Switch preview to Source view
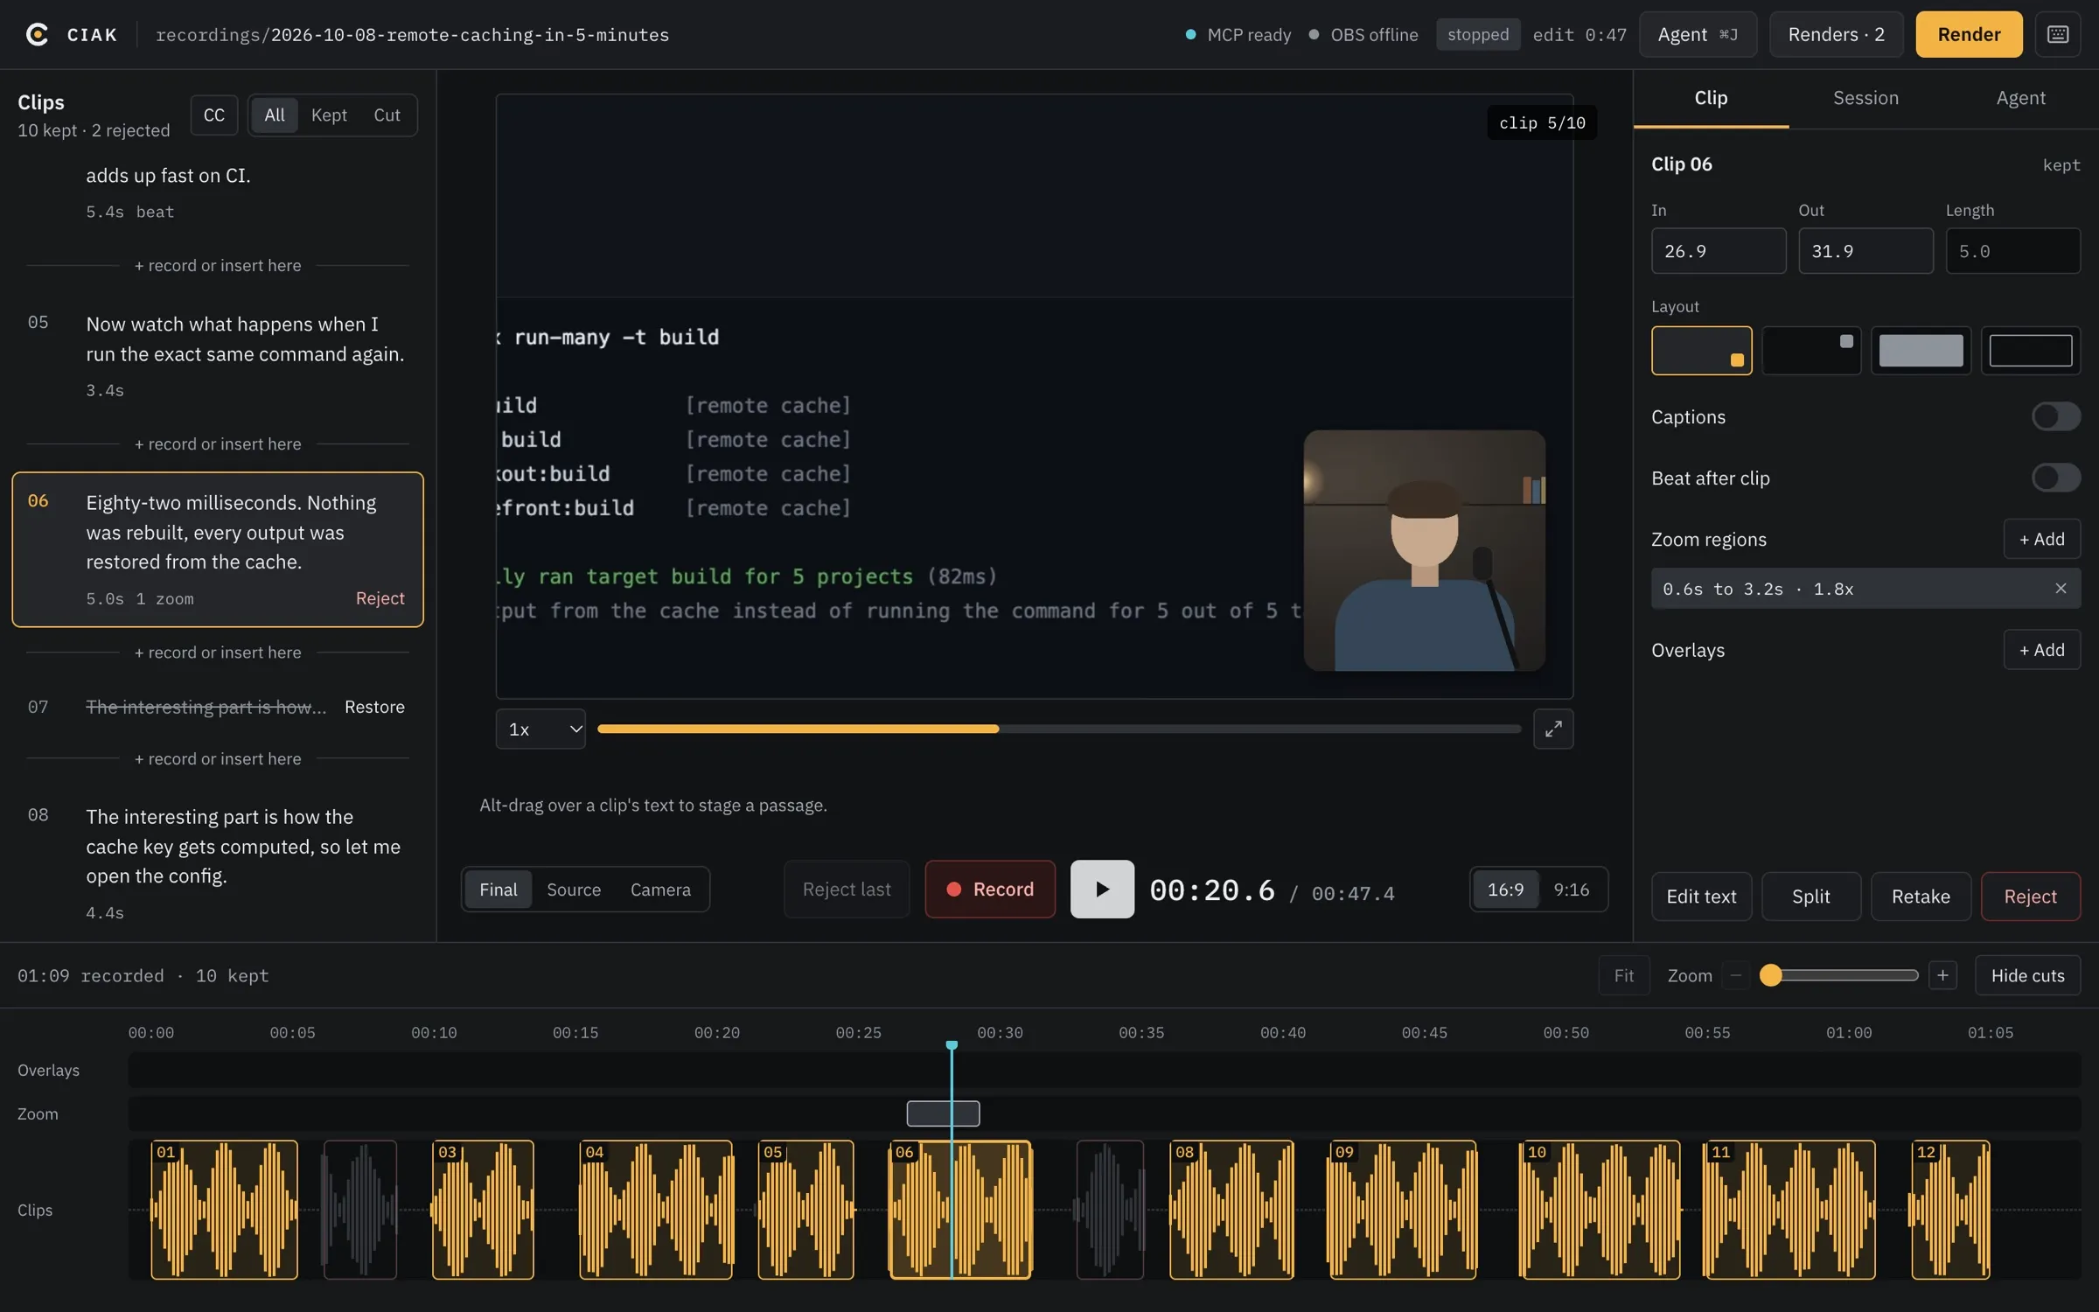This screenshot has height=1312, width=2099. 574,889
